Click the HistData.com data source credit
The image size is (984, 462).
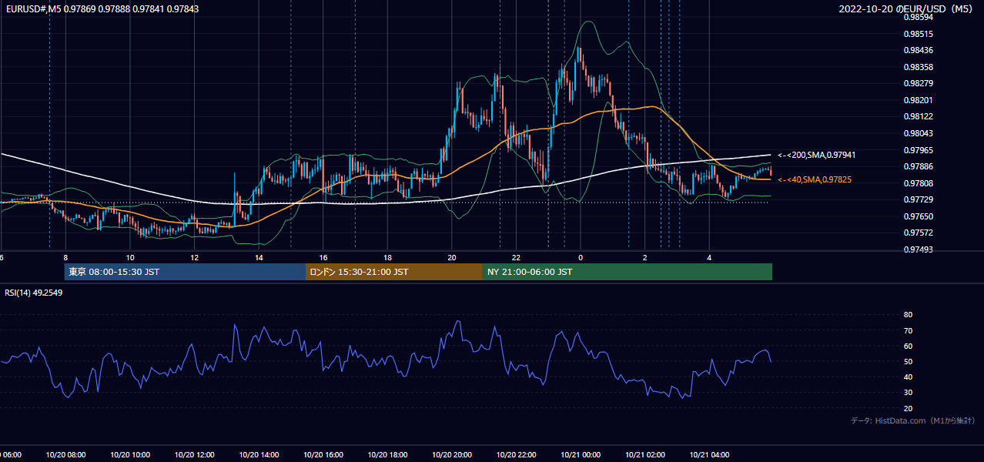pos(913,420)
